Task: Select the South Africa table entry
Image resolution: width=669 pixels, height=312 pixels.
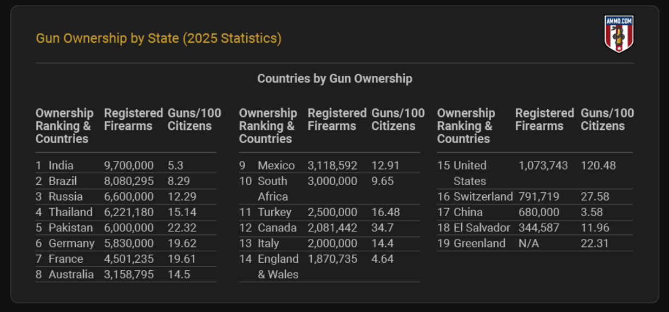Action: 272,188
